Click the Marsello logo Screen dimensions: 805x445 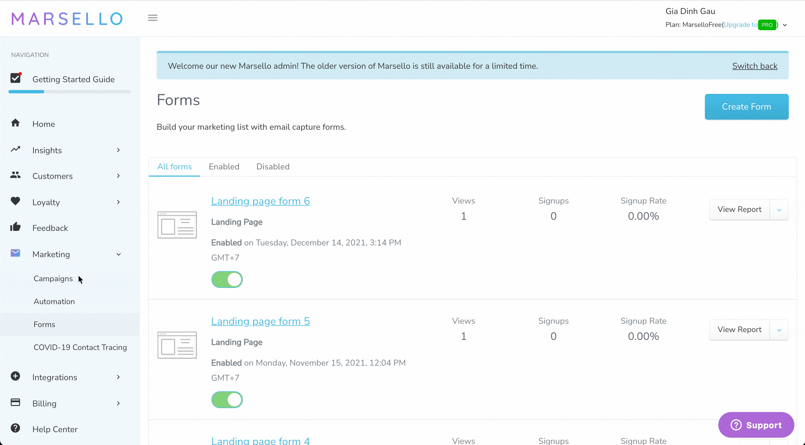pos(67,19)
